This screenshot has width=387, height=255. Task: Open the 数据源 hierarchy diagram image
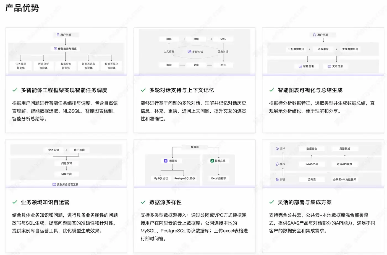(195, 164)
